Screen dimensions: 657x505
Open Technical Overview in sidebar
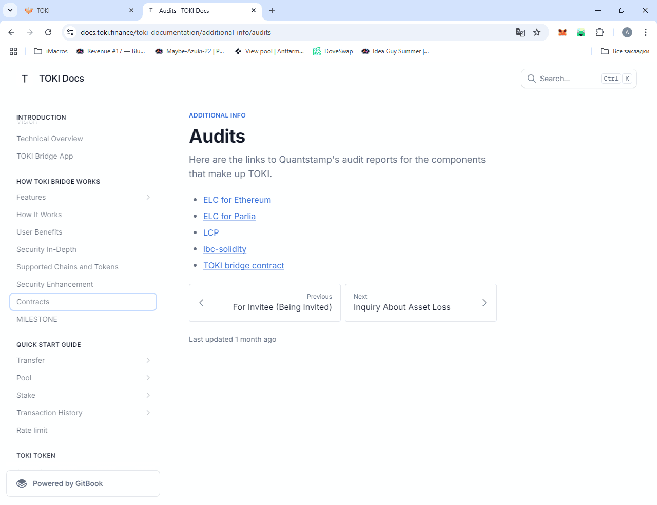pos(49,139)
